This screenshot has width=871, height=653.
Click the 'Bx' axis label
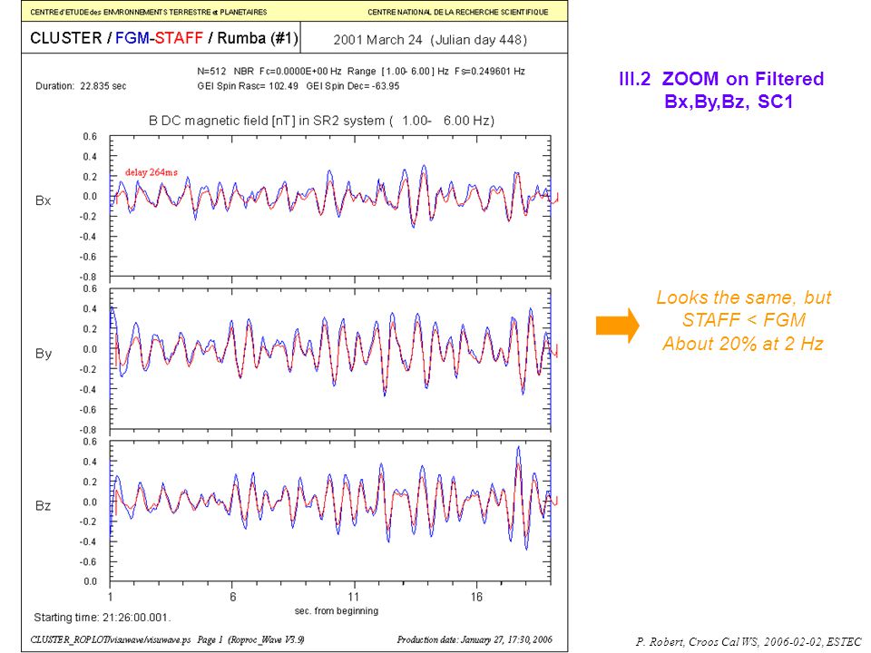[x=44, y=200]
